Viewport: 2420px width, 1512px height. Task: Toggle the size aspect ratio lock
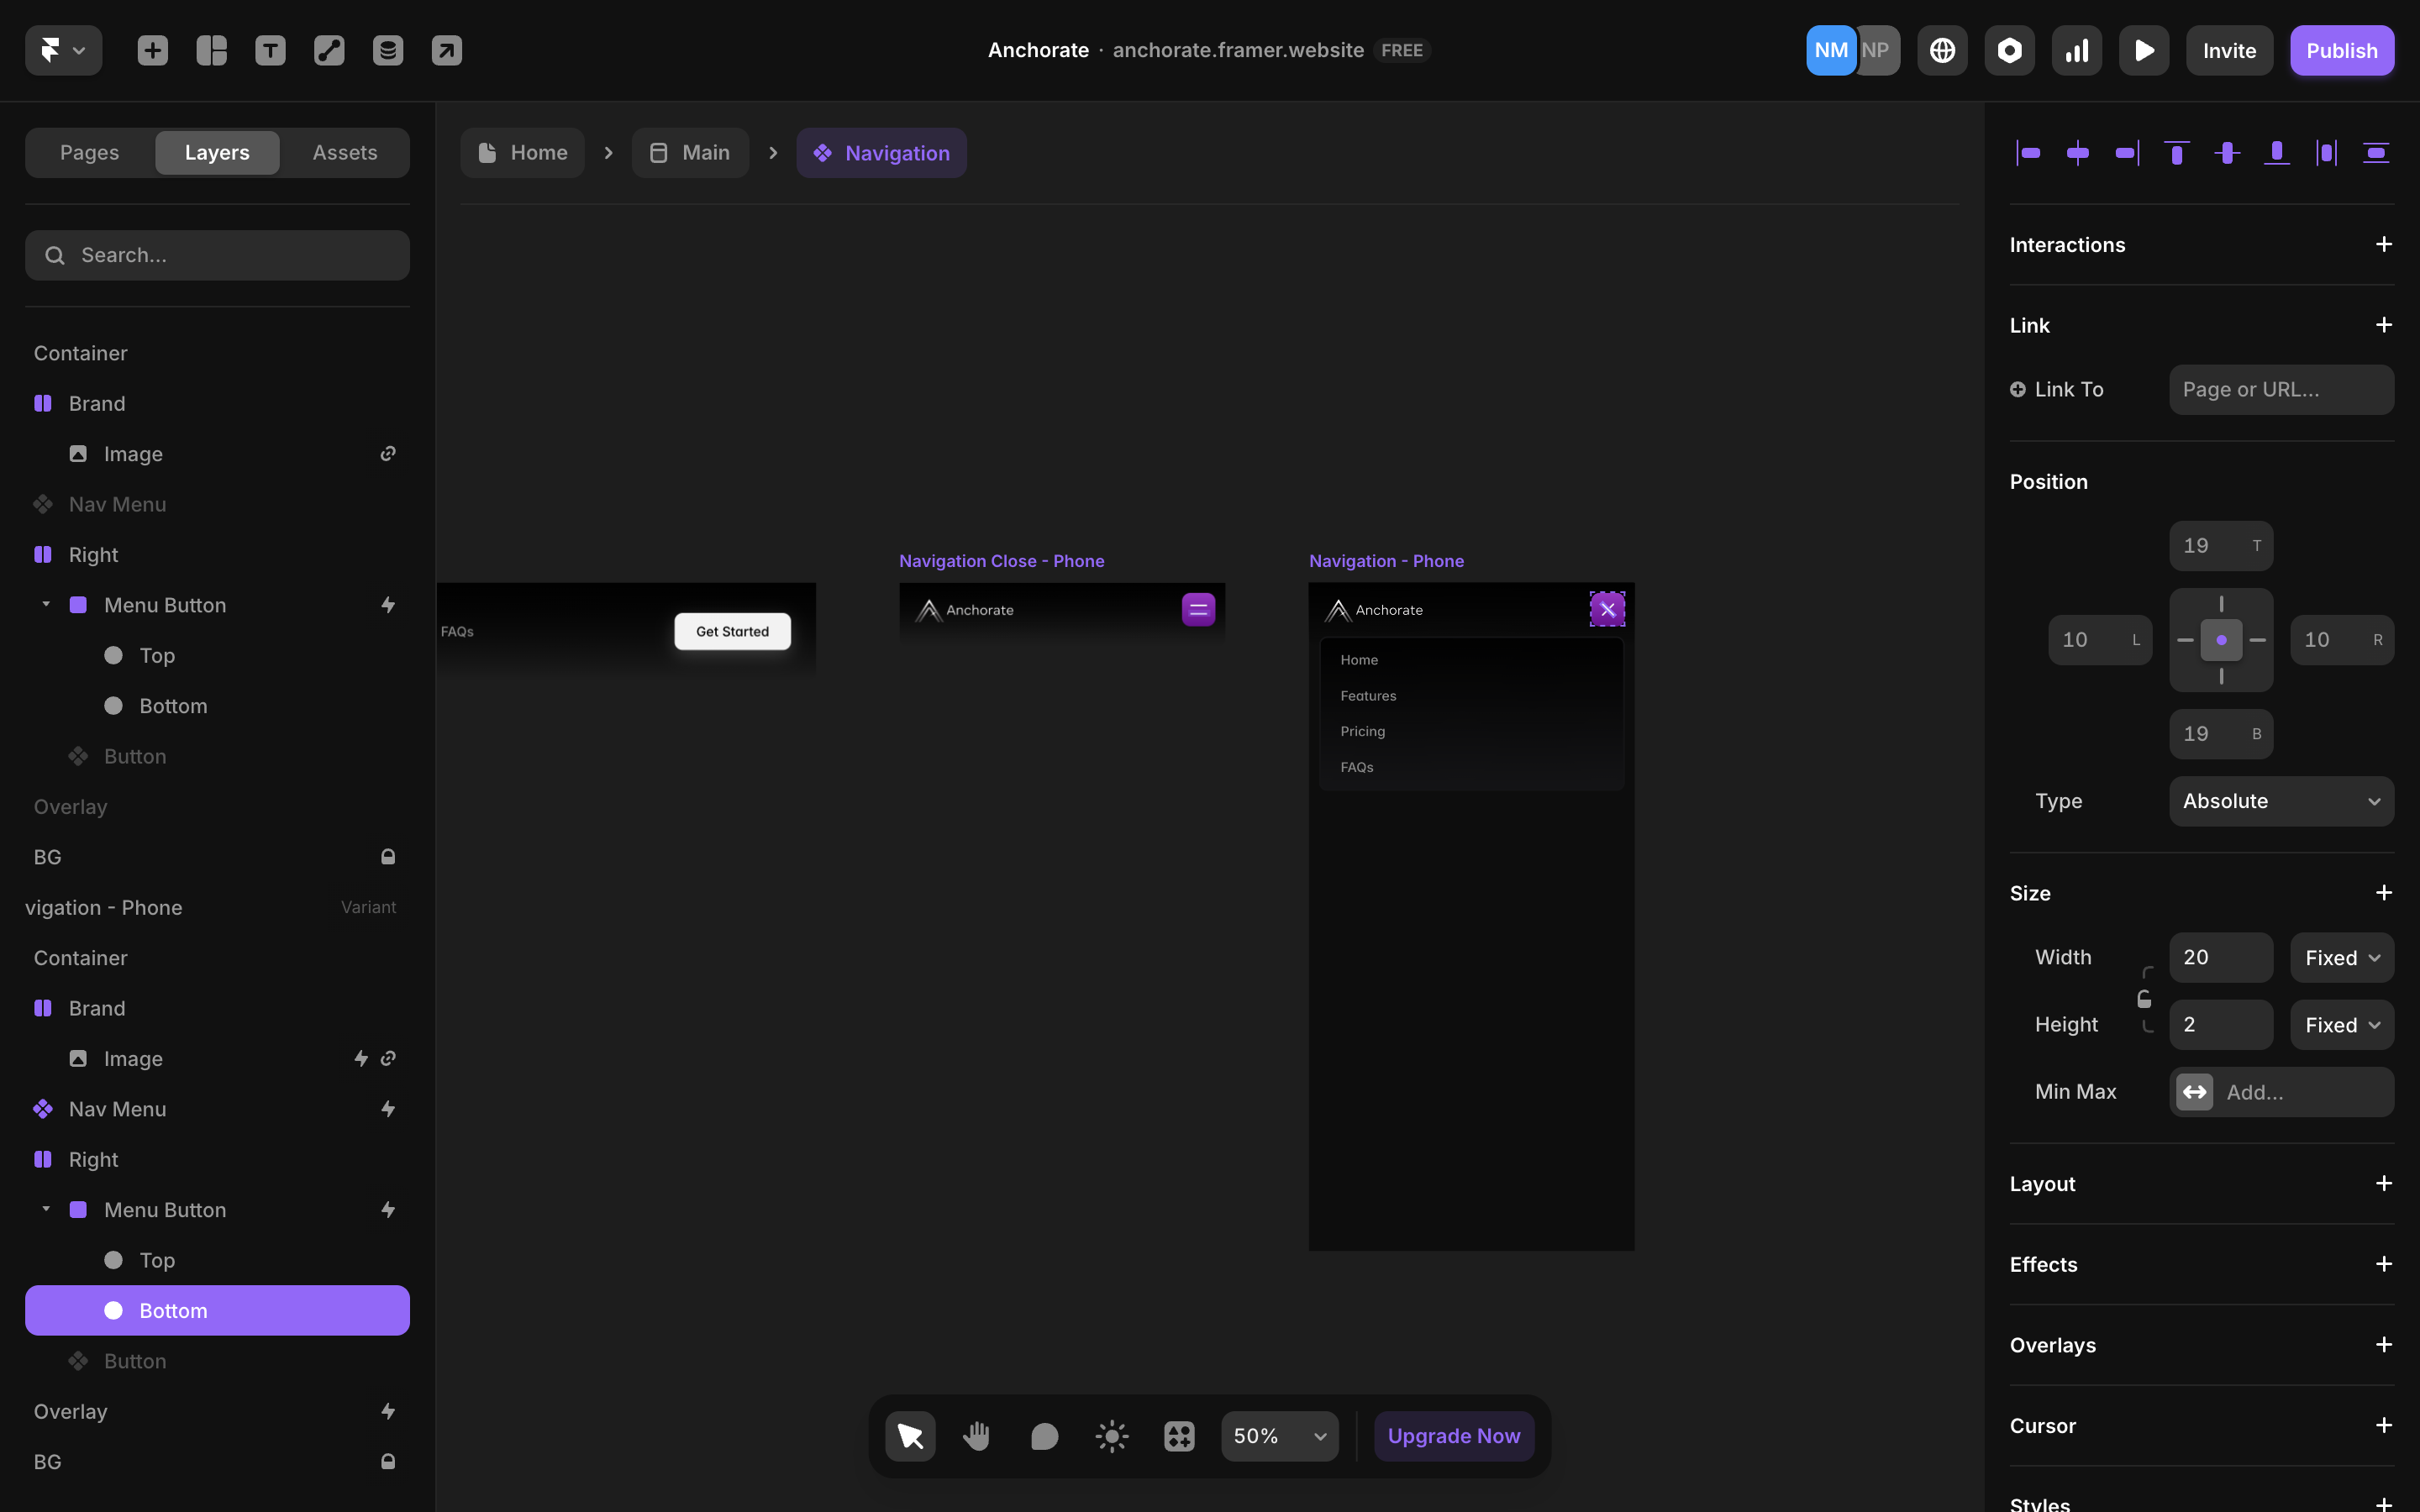(2144, 999)
